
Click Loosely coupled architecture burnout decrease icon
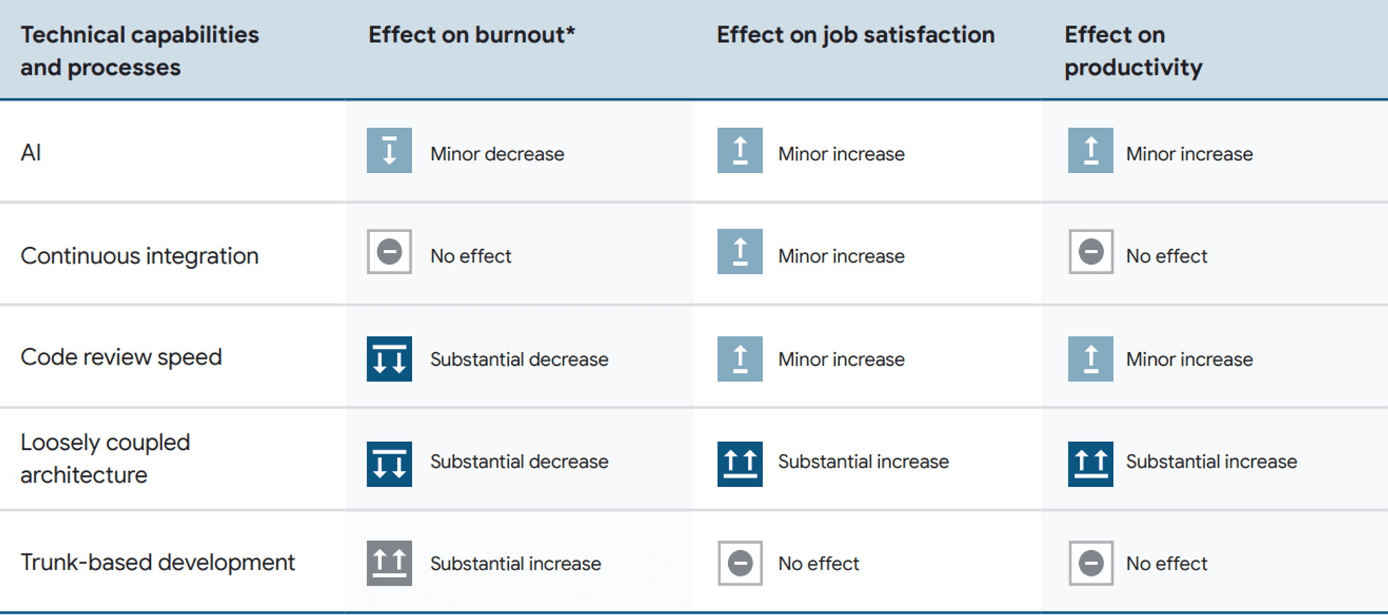tap(389, 464)
